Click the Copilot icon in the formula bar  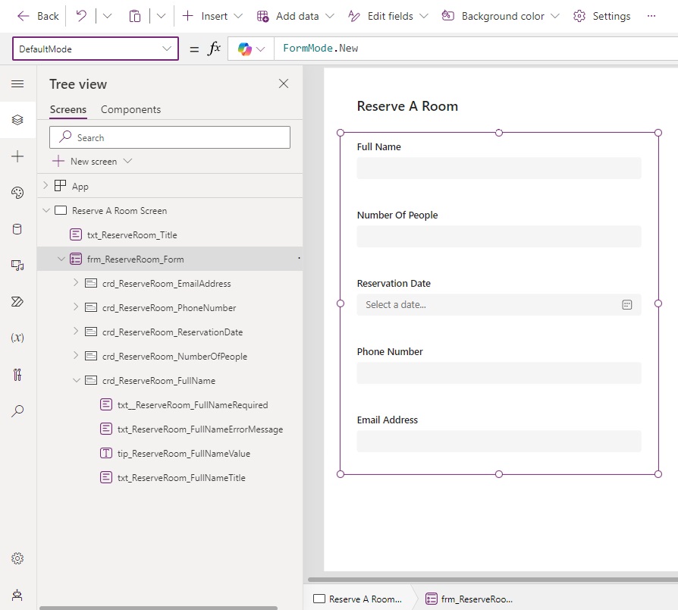click(244, 47)
